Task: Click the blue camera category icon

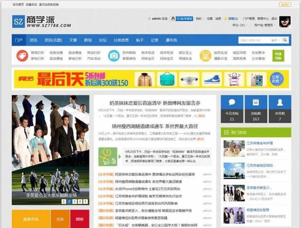Action: click(113, 56)
